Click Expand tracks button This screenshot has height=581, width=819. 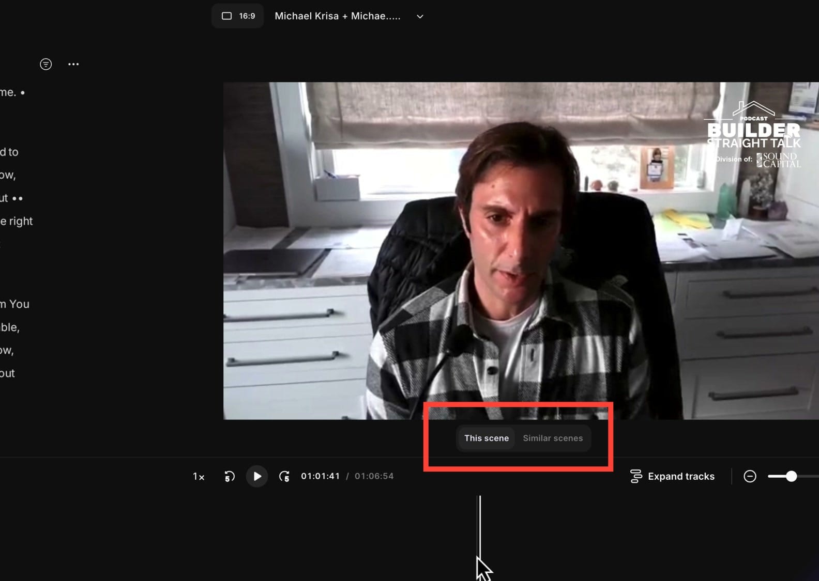pyautogui.click(x=672, y=476)
